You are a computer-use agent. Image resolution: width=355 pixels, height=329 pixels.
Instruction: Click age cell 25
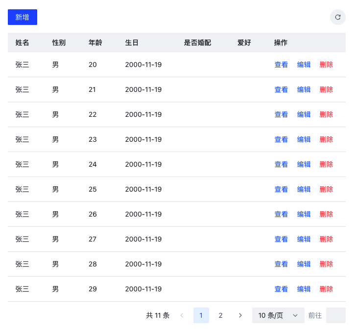93,189
